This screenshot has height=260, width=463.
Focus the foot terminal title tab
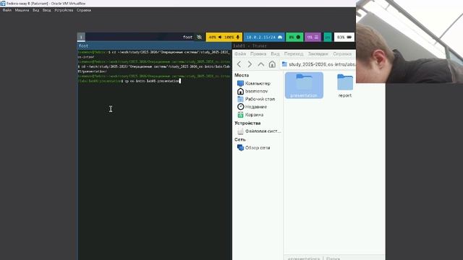pos(155,46)
